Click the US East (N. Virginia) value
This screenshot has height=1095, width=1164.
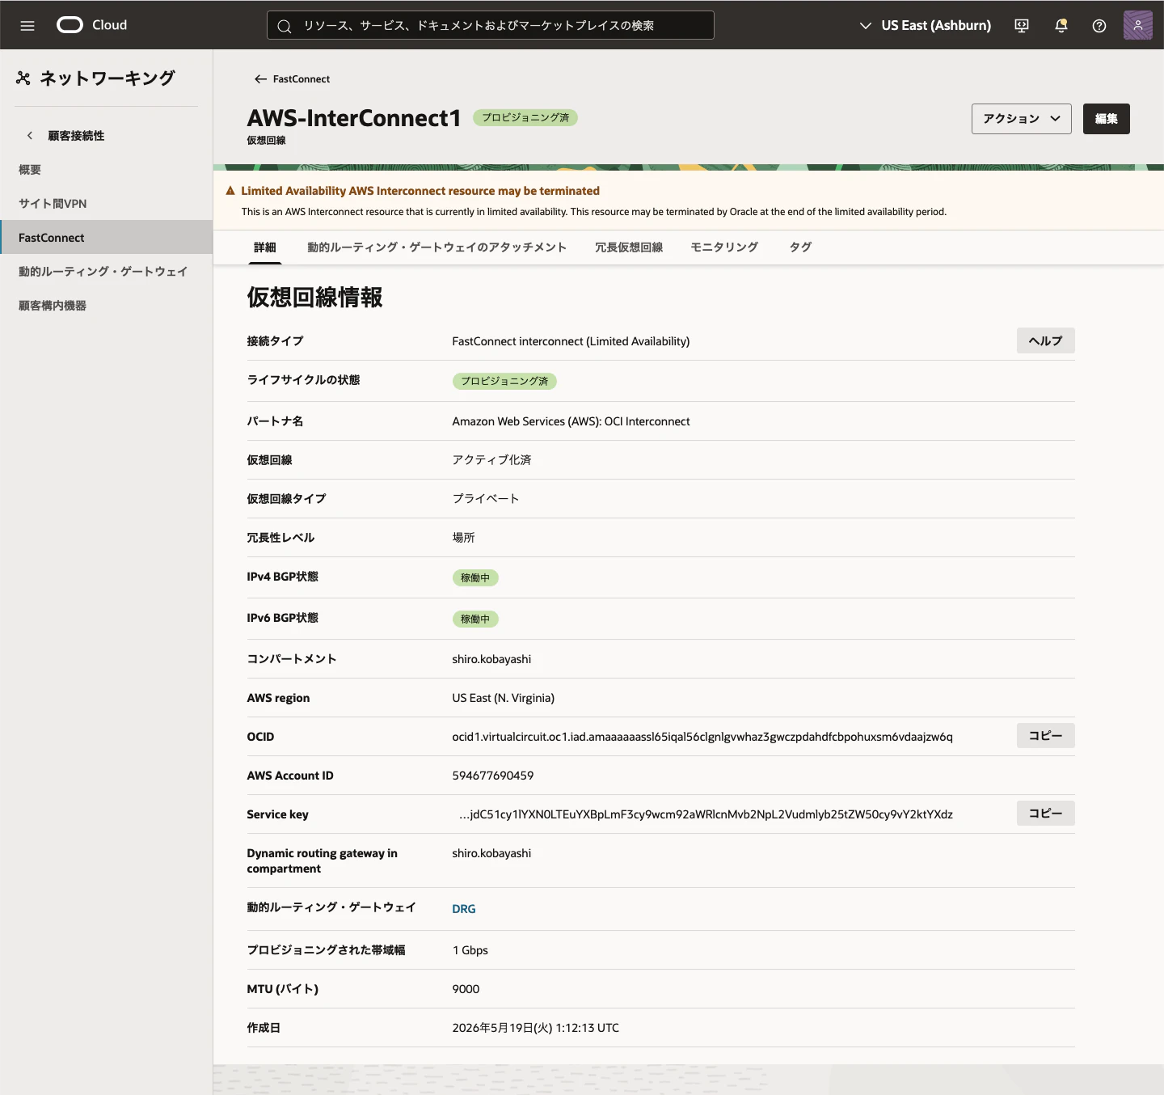coord(504,698)
